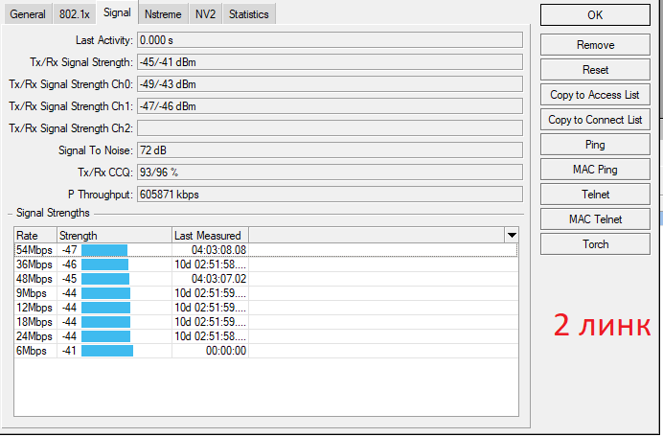Viewport: 663px width, 437px height.
Task: Click the Reset button
Action: tap(595, 70)
